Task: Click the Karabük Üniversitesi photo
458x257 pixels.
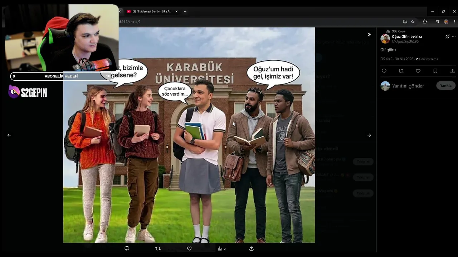Action: pos(189,135)
